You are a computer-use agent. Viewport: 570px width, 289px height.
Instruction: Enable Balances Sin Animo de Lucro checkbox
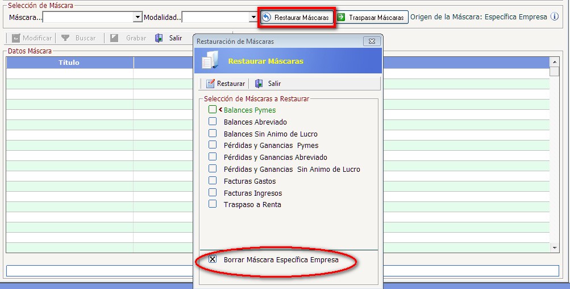[213, 133]
